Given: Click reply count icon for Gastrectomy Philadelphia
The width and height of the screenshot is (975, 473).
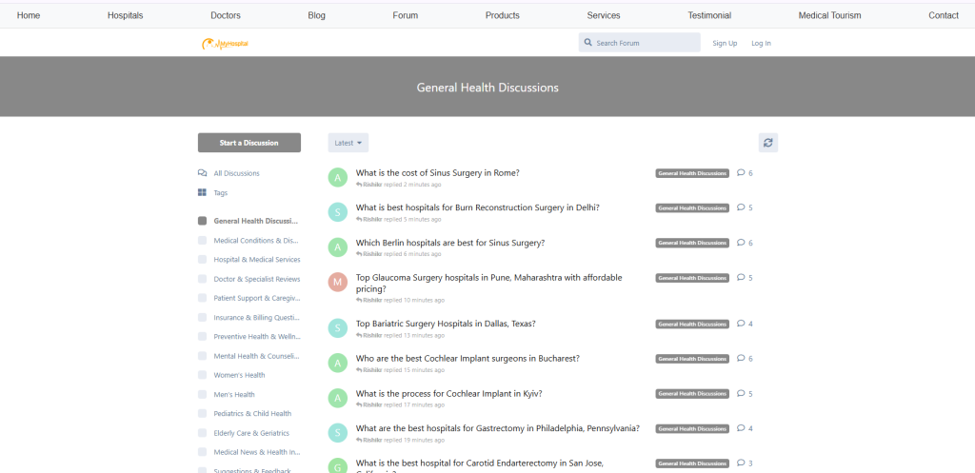Looking at the screenshot, I should tap(741, 428).
